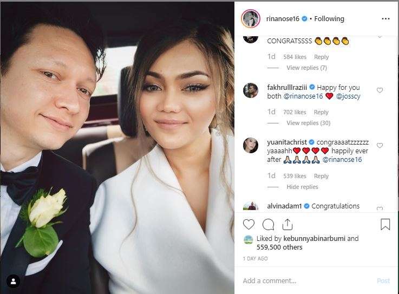This screenshot has height=294, width=399.
Task: Click the Post button
Action: [x=383, y=281]
